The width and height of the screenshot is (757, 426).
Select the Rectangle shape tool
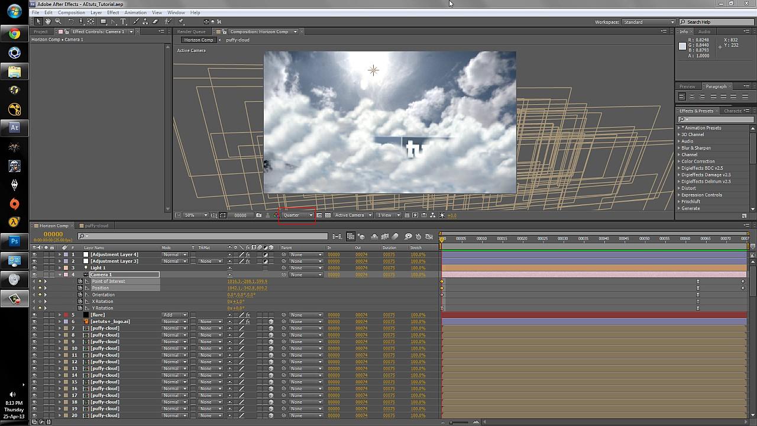point(103,21)
